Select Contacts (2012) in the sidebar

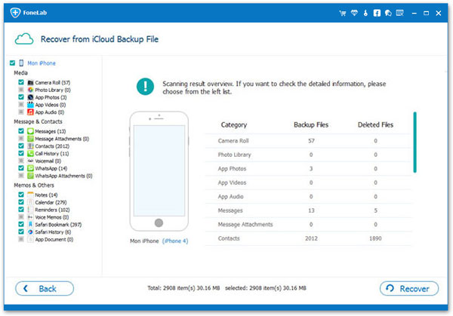point(52,146)
